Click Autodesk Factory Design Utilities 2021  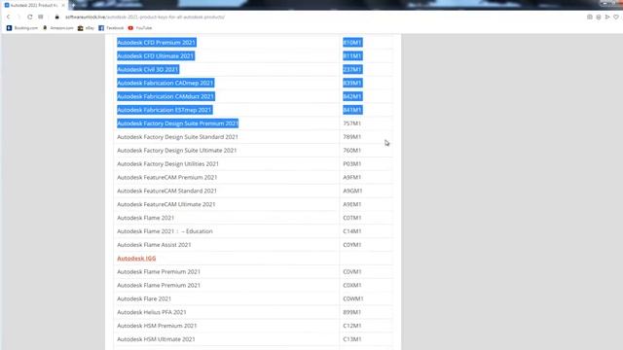point(167,164)
